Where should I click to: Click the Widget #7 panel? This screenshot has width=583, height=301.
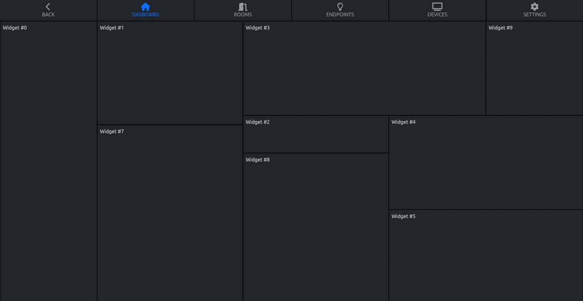[170, 213]
